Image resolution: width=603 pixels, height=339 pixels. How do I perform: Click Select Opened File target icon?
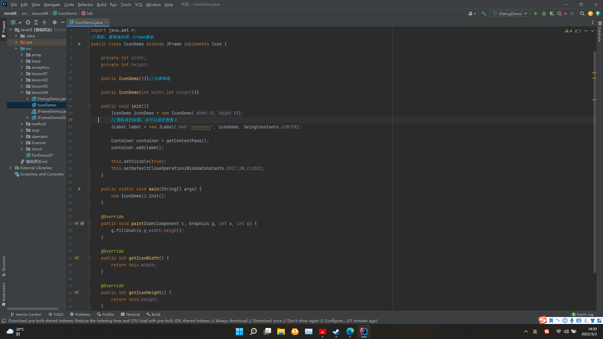(x=28, y=22)
